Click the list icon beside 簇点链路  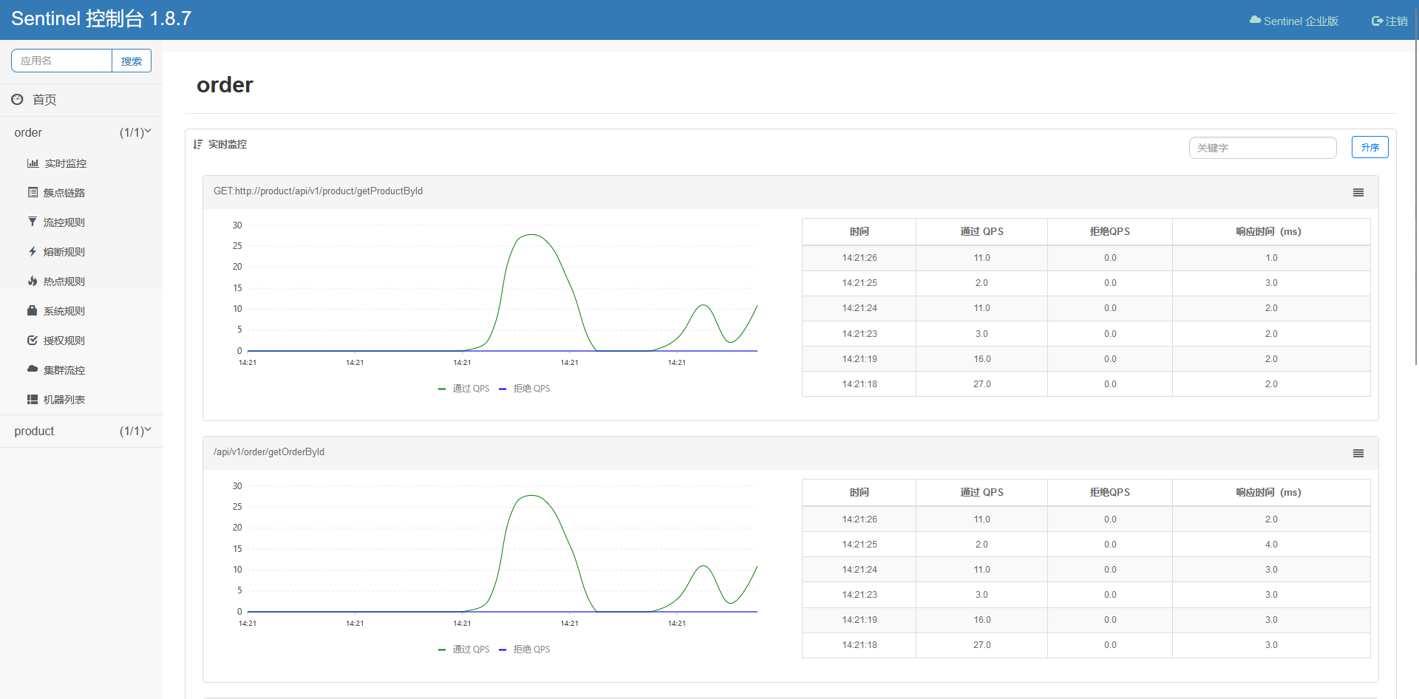[33, 193]
